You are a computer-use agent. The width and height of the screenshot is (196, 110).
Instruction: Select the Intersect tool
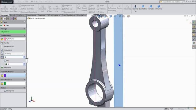pos(101,9)
